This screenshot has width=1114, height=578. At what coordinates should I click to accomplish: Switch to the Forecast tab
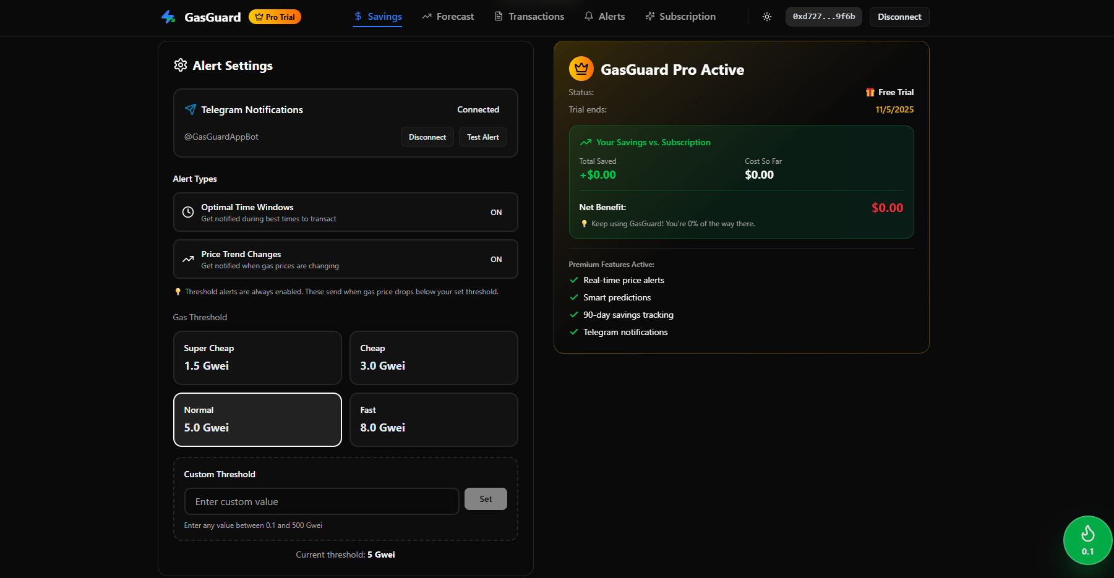coord(448,17)
